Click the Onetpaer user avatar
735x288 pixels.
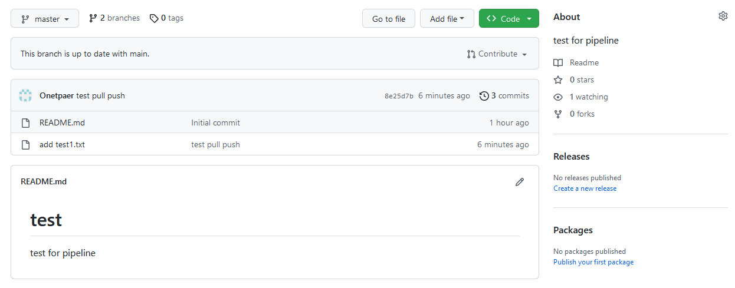tap(25, 95)
